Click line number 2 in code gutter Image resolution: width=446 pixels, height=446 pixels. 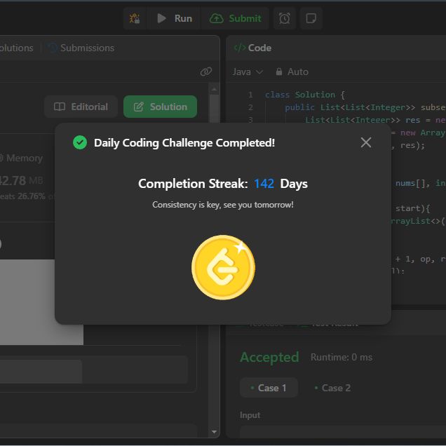(x=250, y=107)
